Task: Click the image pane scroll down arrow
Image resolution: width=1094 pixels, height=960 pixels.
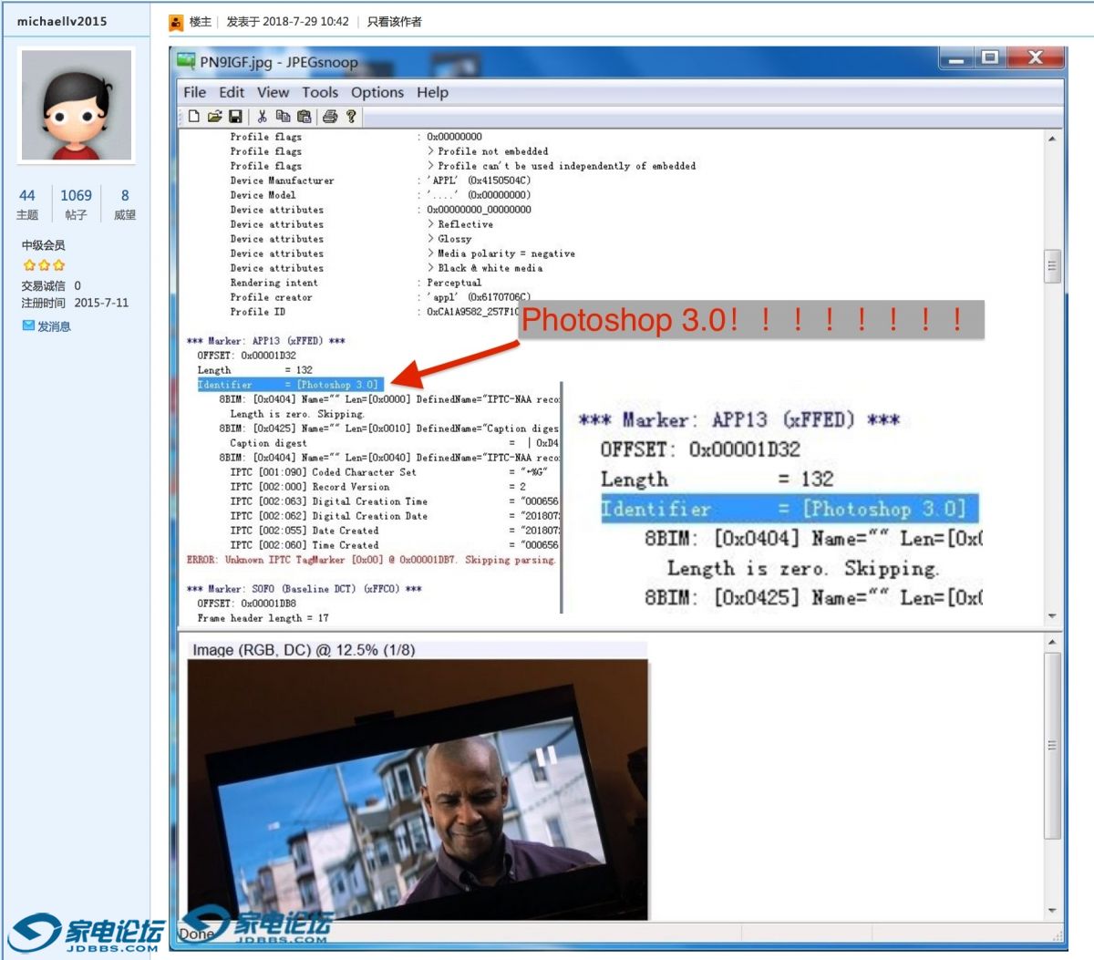Action: 1052,910
